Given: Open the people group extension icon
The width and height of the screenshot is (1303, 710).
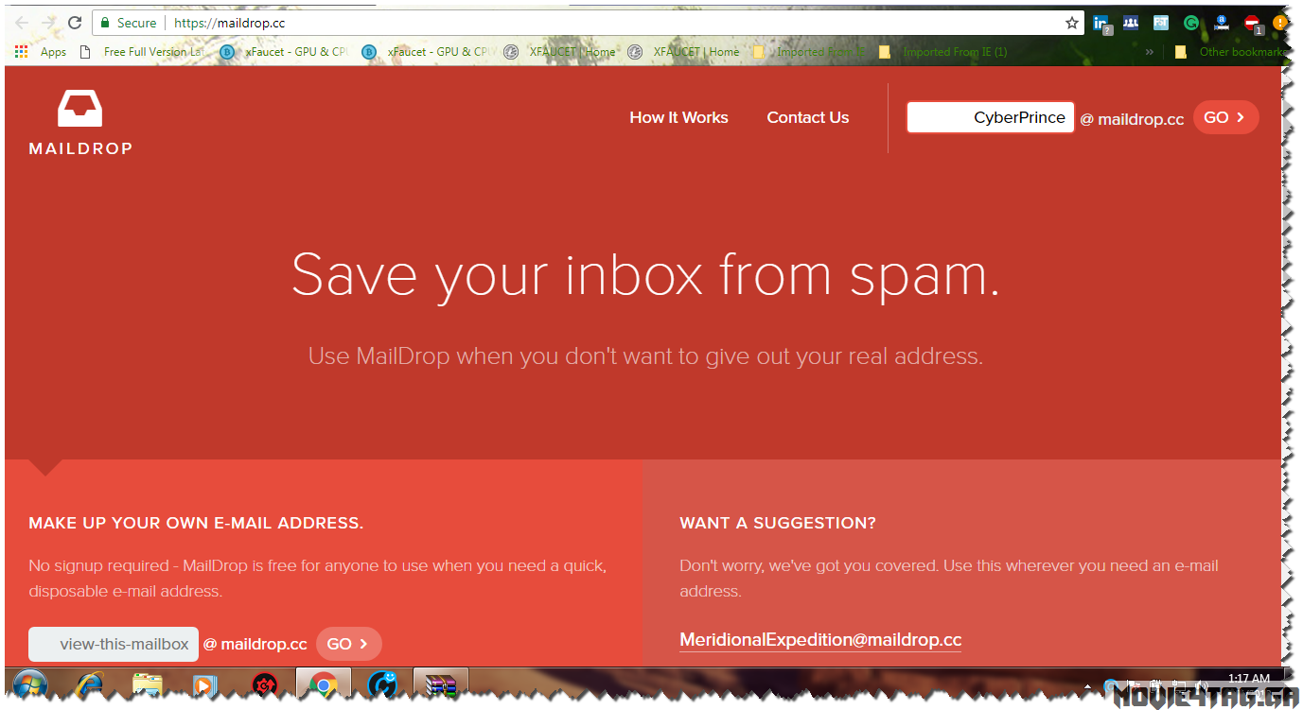Looking at the screenshot, I should [1131, 23].
